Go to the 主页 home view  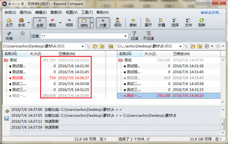[9, 23]
